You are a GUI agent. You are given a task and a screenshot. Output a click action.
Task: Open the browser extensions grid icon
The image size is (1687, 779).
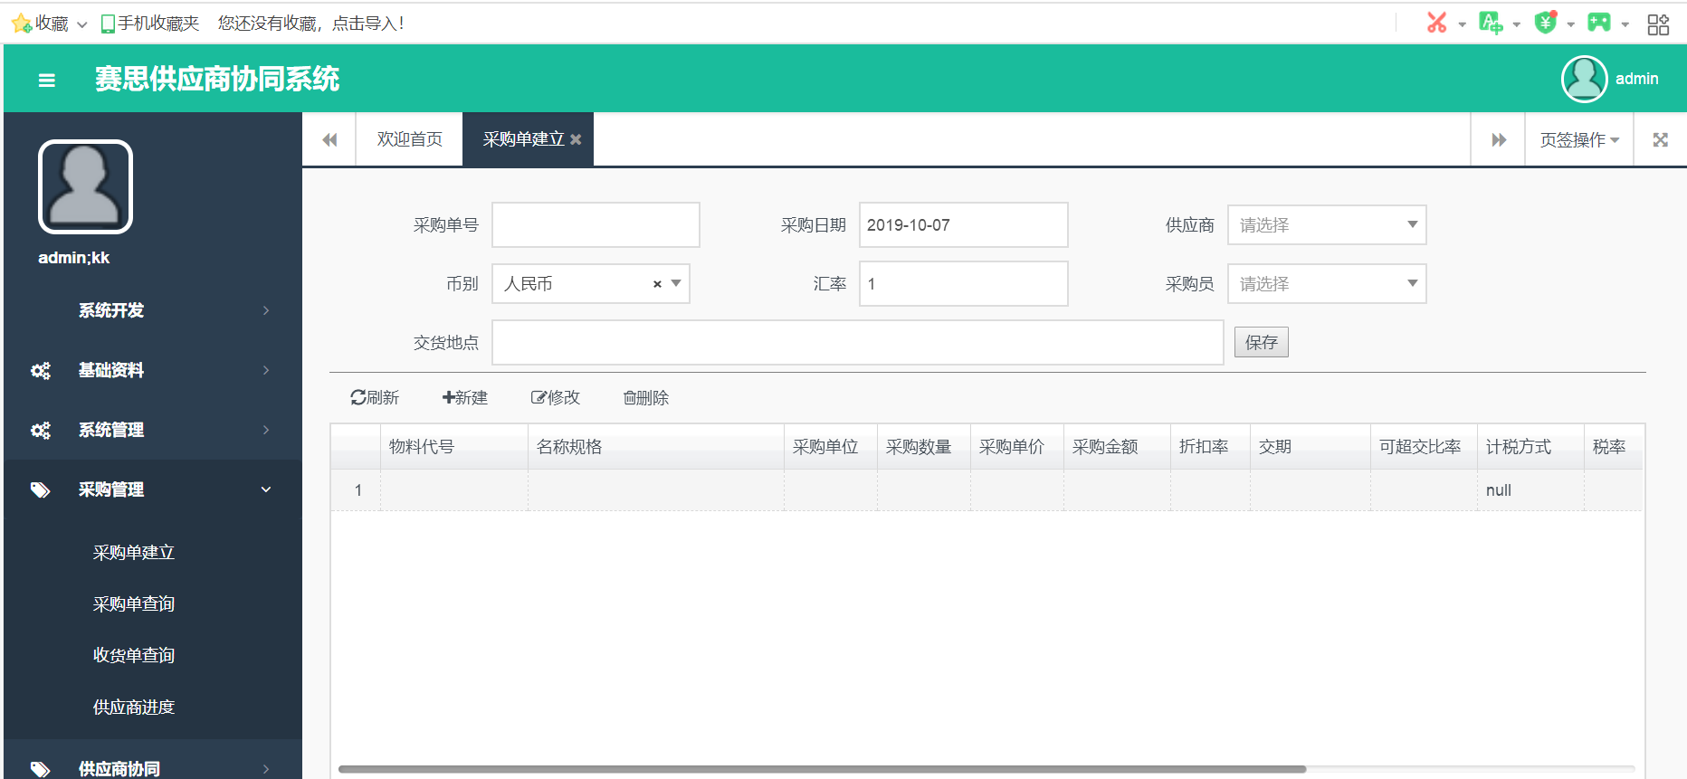coord(1658,24)
